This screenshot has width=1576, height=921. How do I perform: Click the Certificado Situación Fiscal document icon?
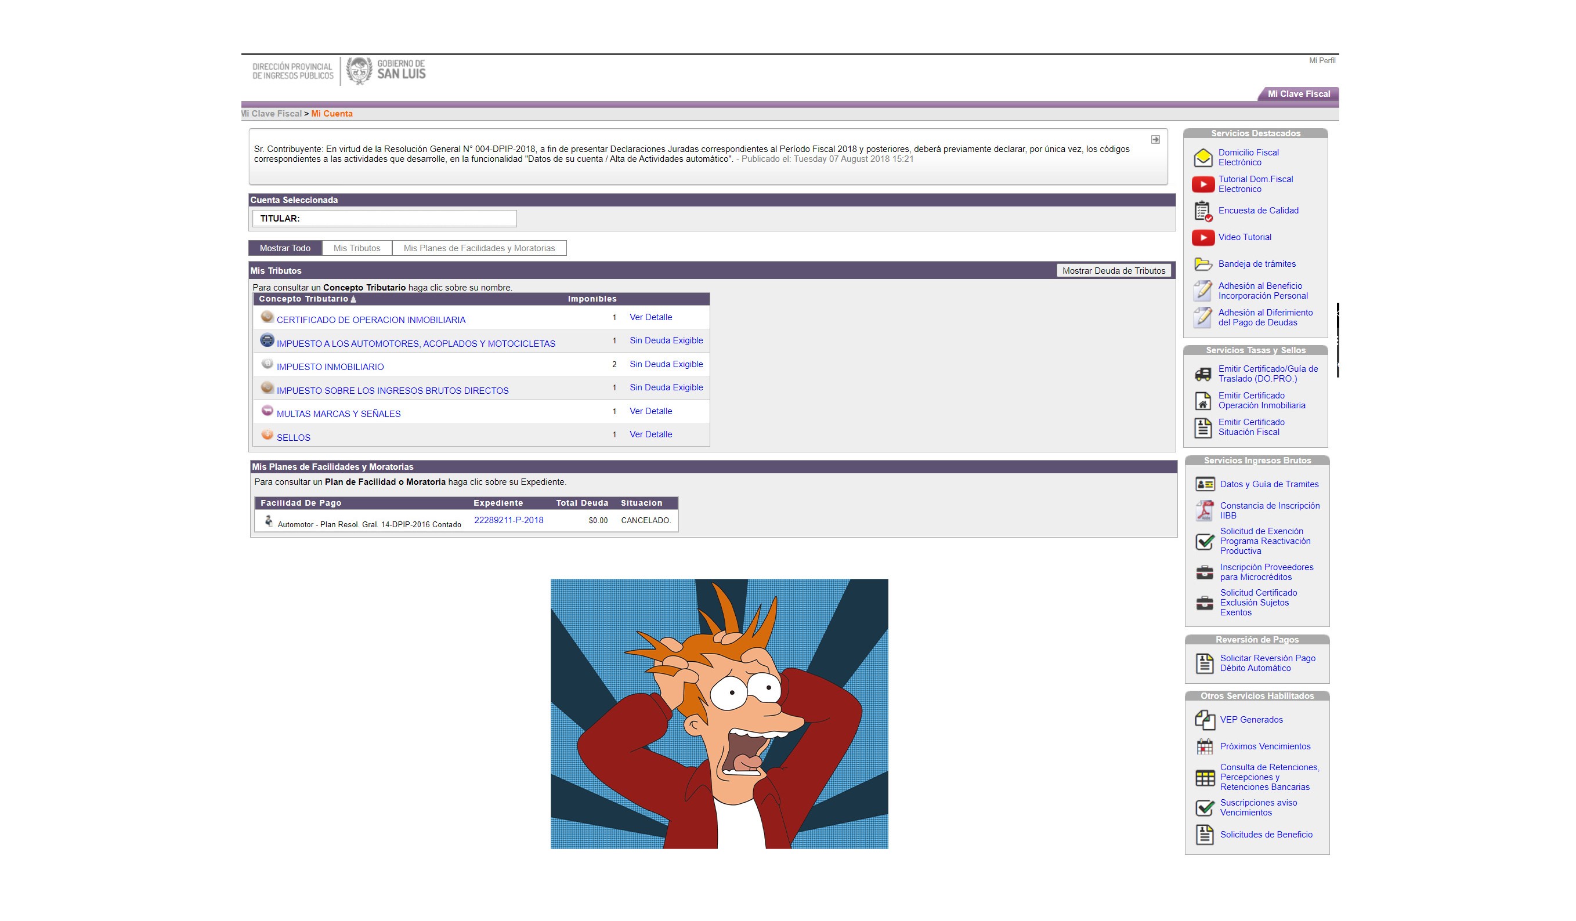tap(1203, 427)
